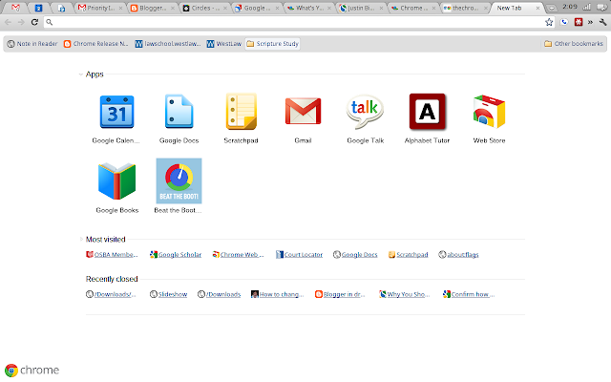Bookmark this page with the star
The width and height of the screenshot is (611, 382).
549,22
